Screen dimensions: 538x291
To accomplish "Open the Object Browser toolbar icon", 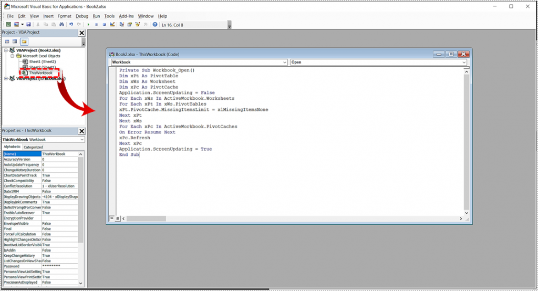I will 138,25.
